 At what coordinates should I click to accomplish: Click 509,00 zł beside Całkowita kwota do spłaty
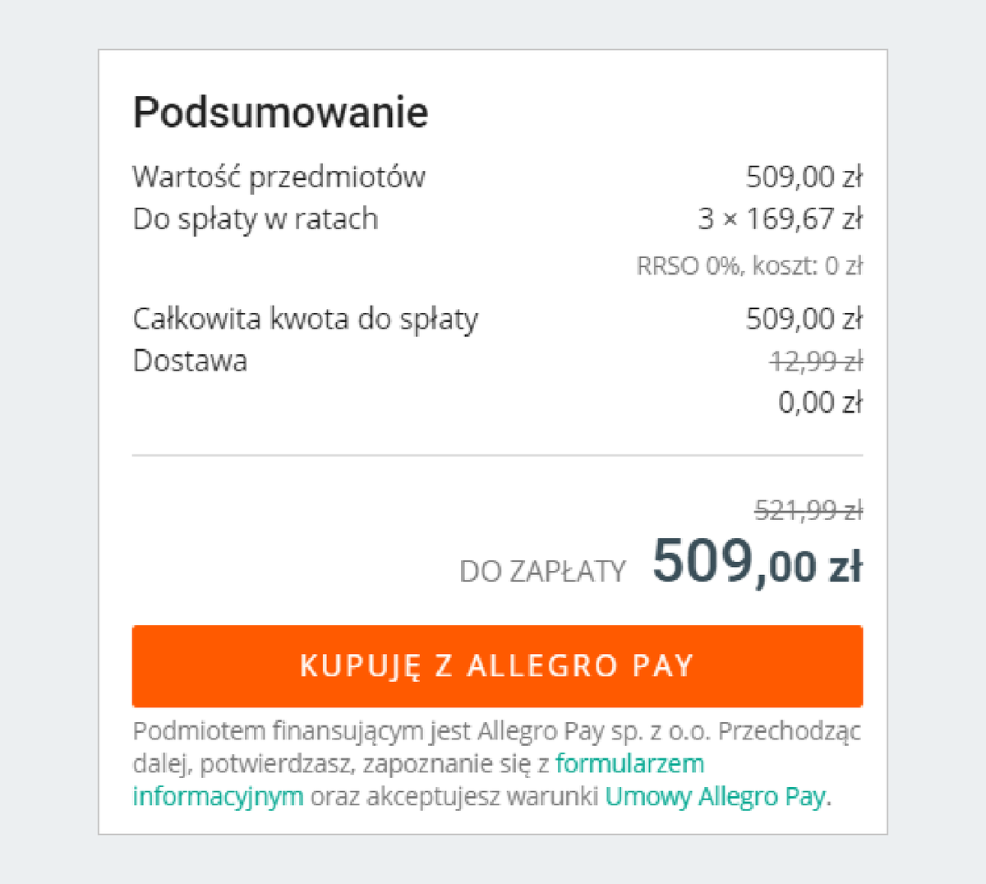coord(804,319)
